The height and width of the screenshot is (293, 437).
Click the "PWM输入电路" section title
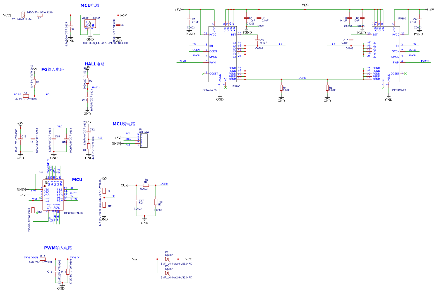(58, 248)
